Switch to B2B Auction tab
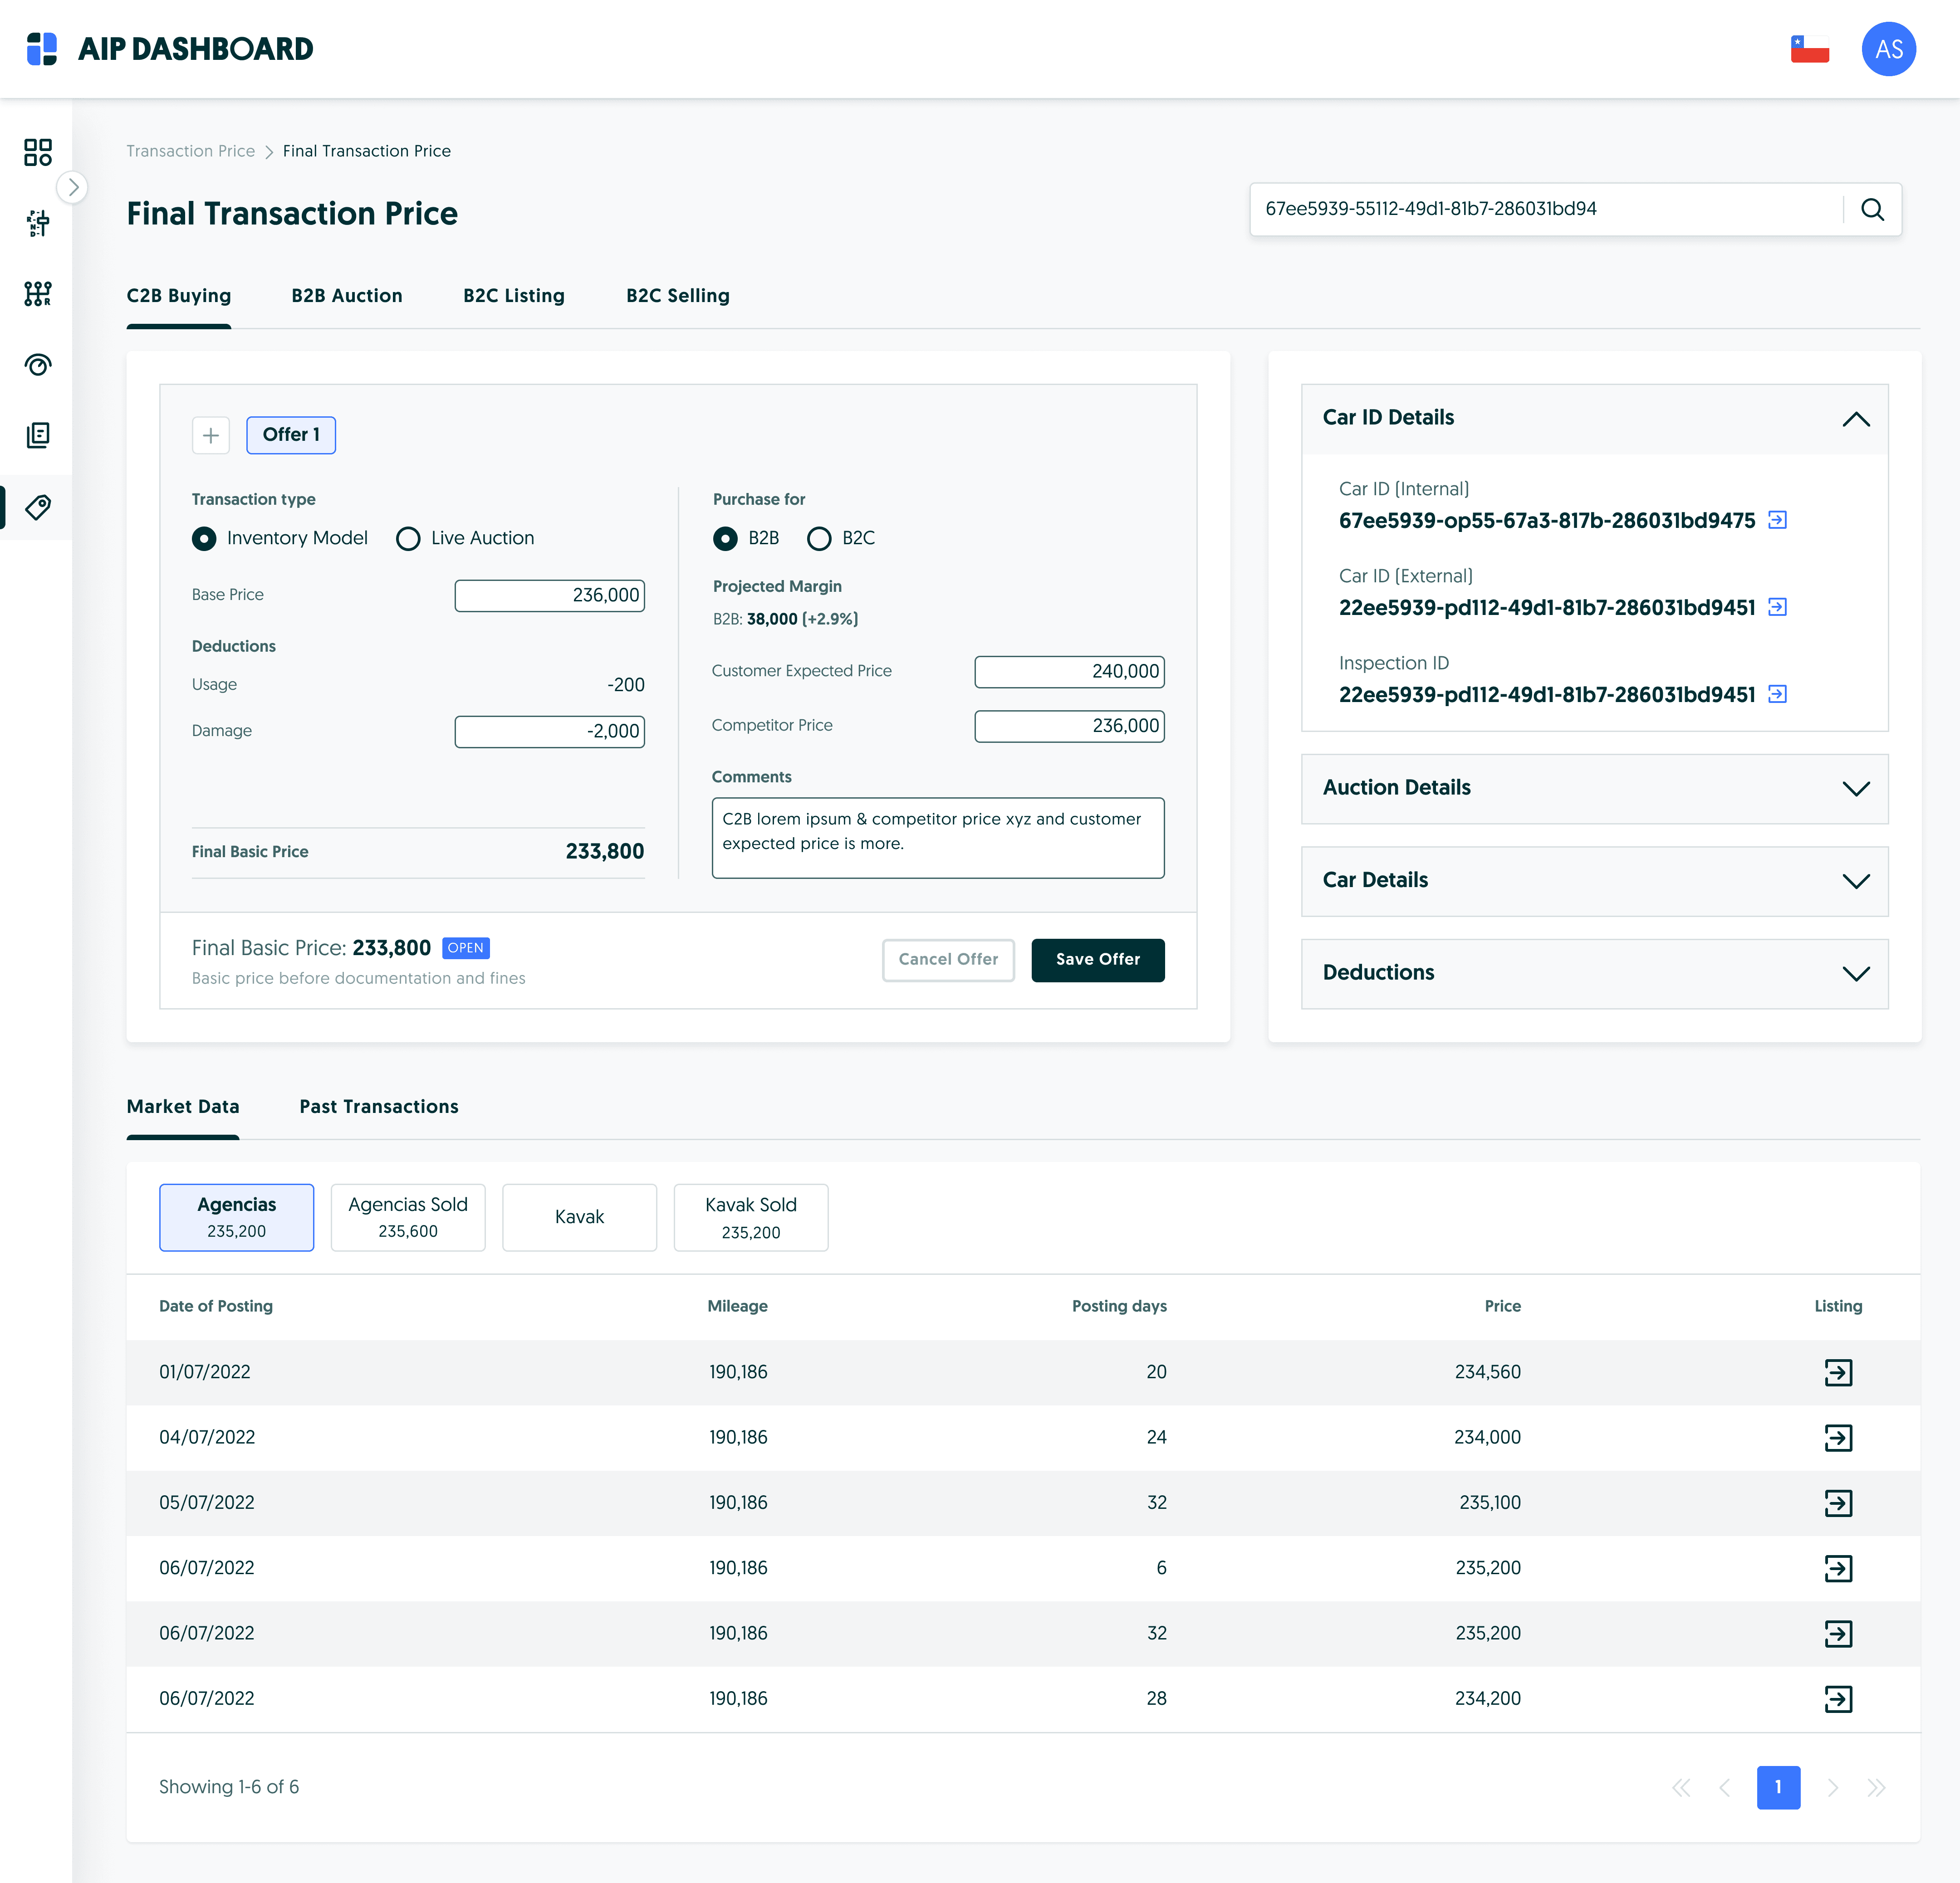The width and height of the screenshot is (1960, 1883). 347,296
